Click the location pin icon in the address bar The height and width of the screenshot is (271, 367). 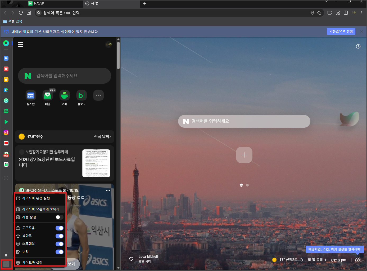[312, 13]
